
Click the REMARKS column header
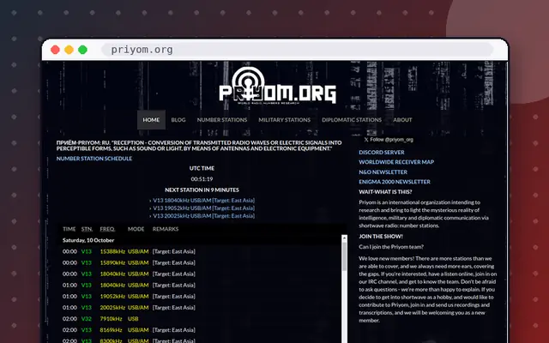(x=166, y=229)
